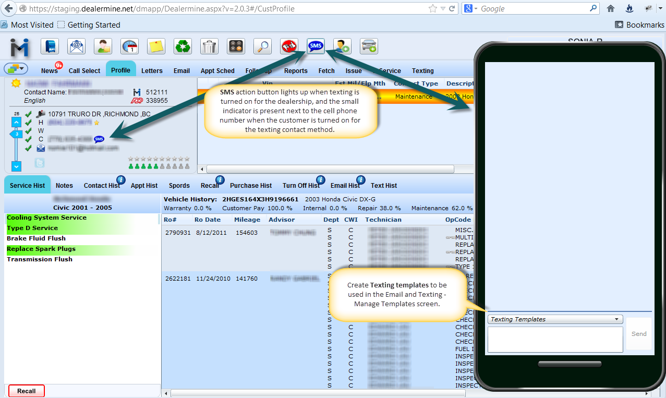Open the magnifying glass search tool

pyautogui.click(x=262, y=46)
